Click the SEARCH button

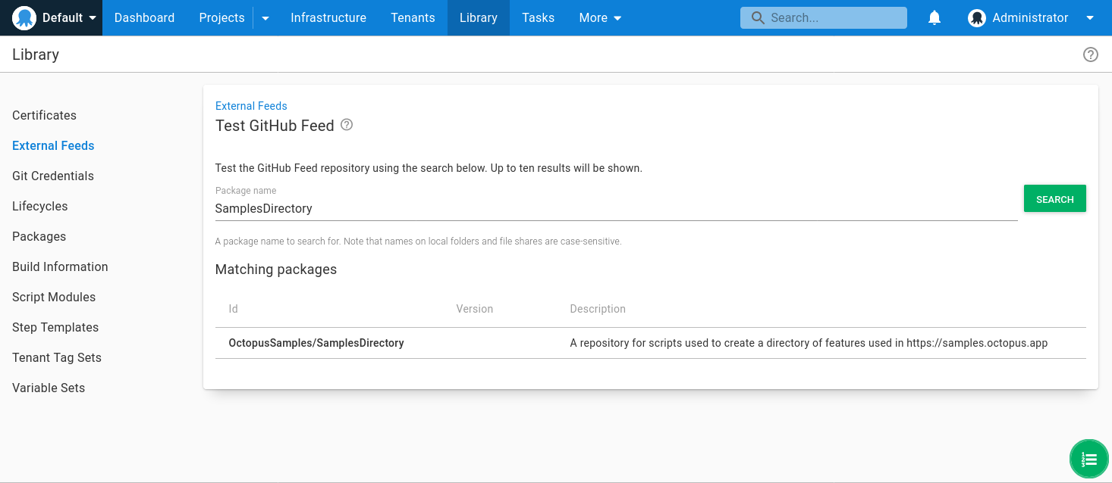(x=1054, y=198)
